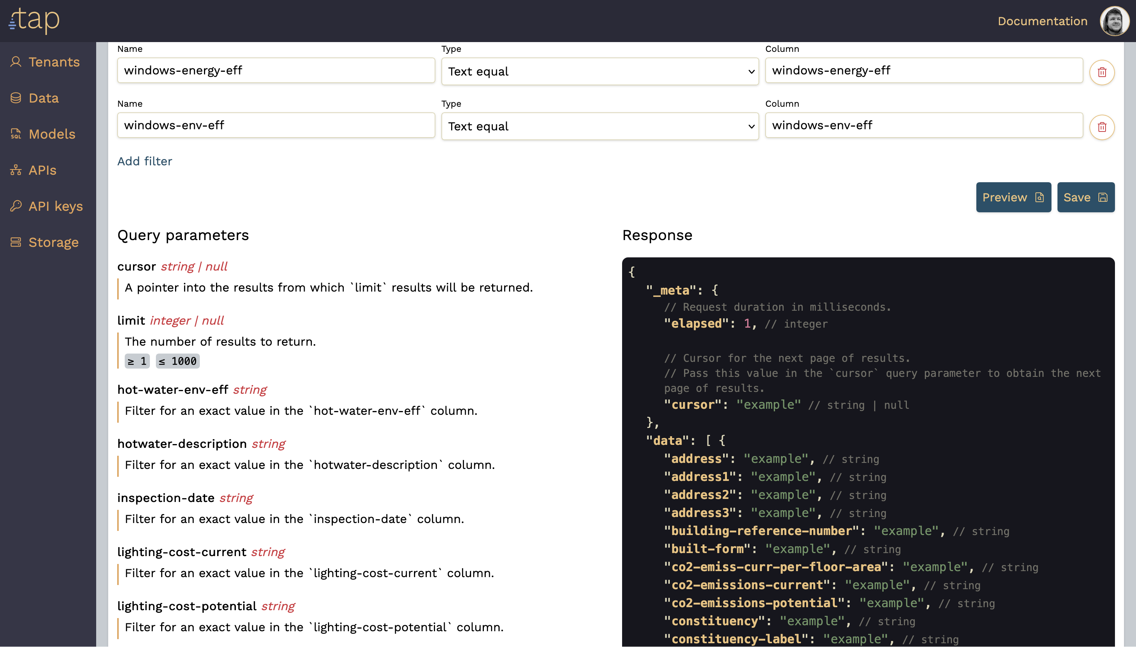The height and width of the screenshot is (647, 1136).
Task: Go to the API keys section
Action: [56, 206]
